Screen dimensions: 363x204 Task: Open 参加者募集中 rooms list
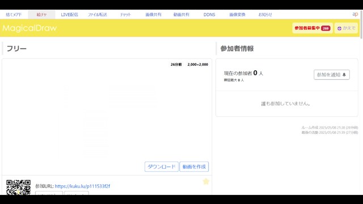point(313,28)
